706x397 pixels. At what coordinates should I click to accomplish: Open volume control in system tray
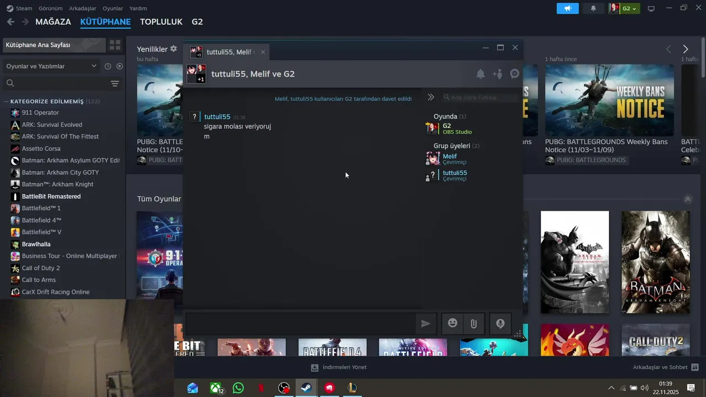pos(644,388)
